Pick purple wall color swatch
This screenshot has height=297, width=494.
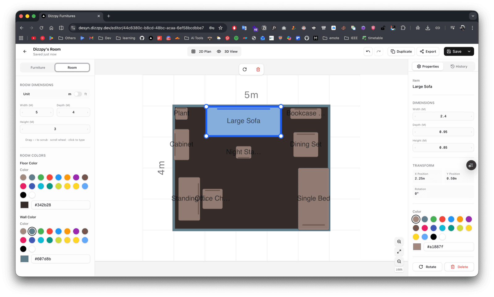pos(76,231)
